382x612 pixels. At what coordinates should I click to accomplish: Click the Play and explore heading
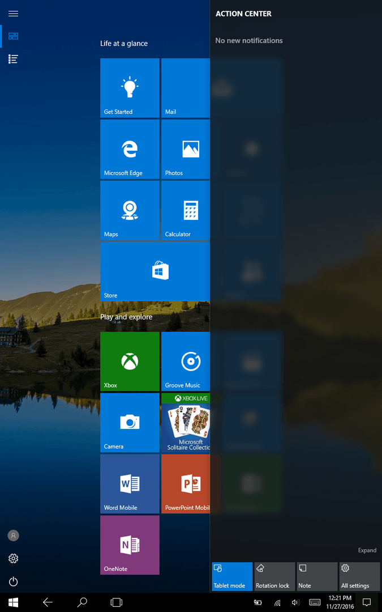pyautogui.click(x=126, y=317)
